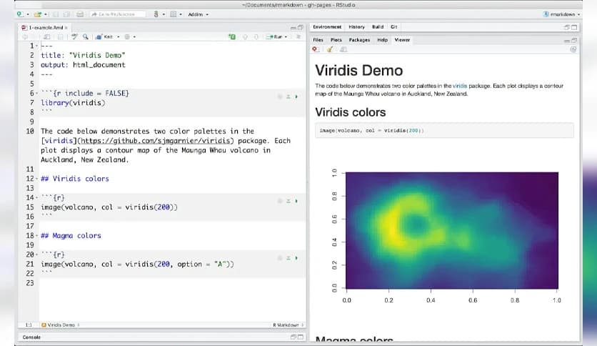Collapse the setup chunk at line 6
This screenshot has width=597, height=346.
point(36,94)
